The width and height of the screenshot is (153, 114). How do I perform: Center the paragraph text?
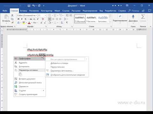(x=53, y=19)
